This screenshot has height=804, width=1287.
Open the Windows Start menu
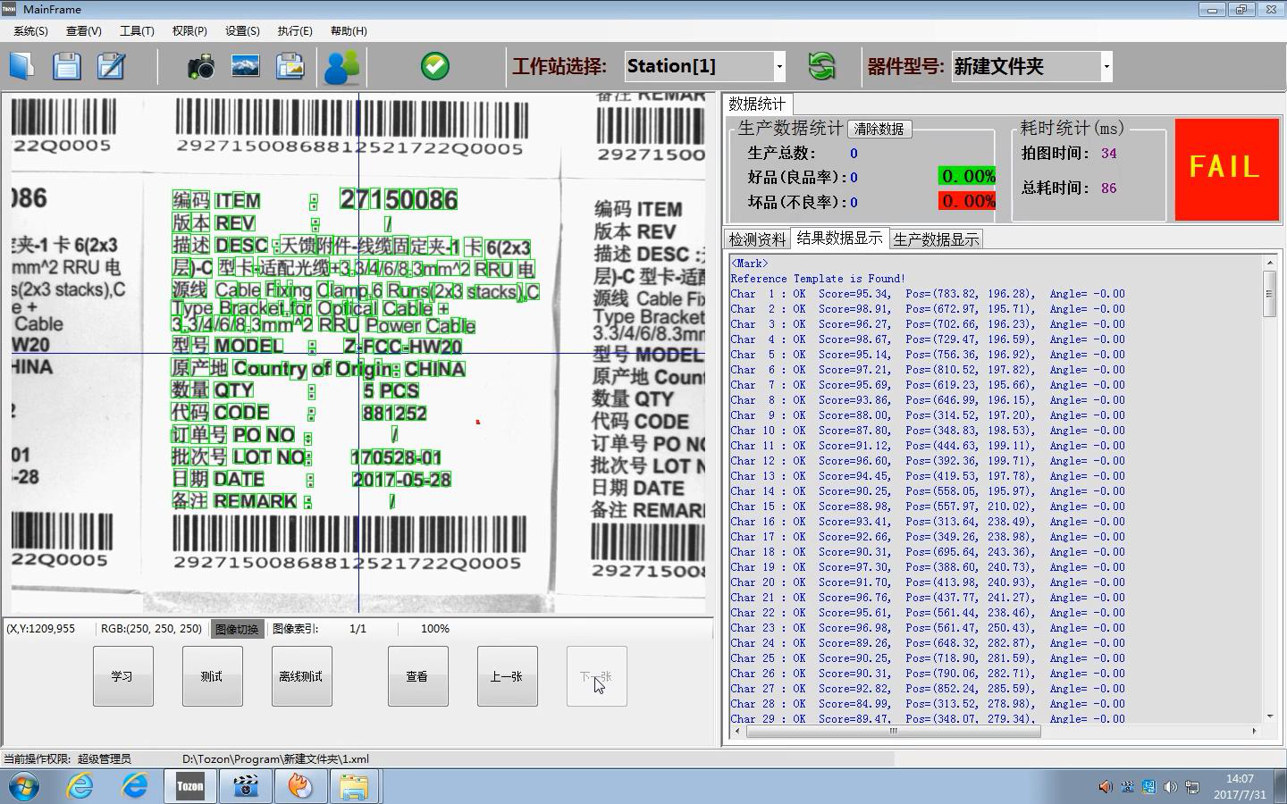[24, 787]
